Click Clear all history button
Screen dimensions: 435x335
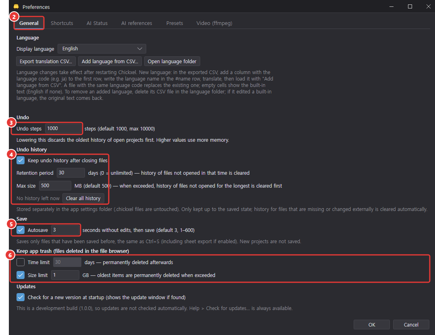tap(83, 198)
